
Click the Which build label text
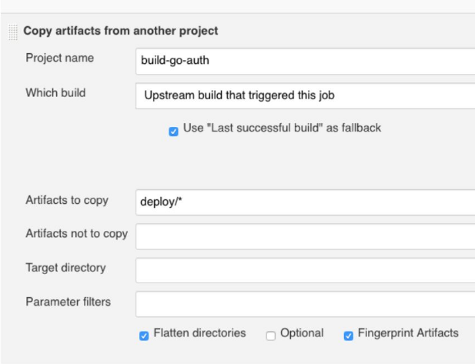(x=55, y=93)
